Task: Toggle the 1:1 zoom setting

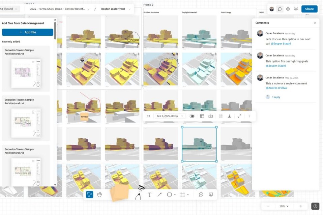Action: pyautogui.click(x=148, y=116)
